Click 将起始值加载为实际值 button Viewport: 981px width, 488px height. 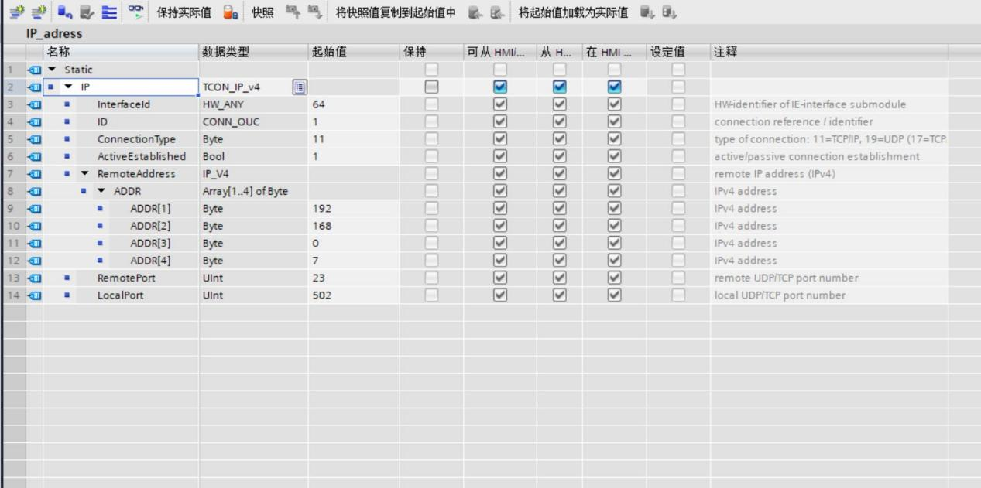(572, 12)
